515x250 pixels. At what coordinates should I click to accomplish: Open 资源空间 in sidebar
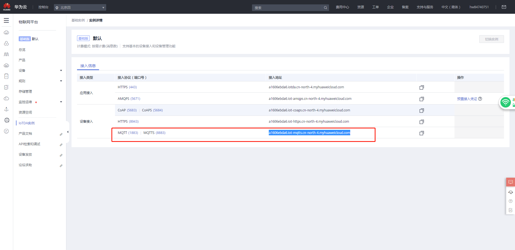tap(25, 112)
